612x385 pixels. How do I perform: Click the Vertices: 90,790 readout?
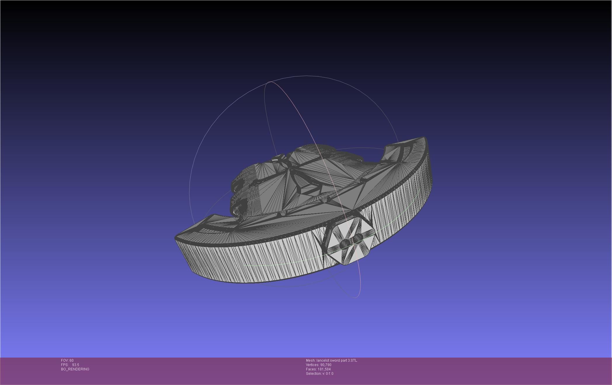pos(319,365)
